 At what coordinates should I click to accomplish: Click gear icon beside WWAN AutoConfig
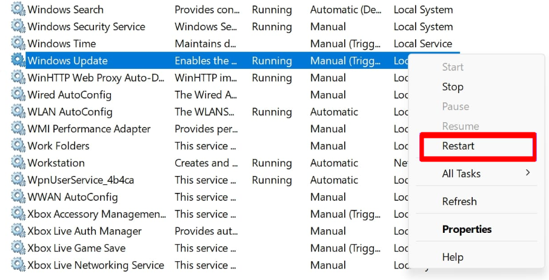click(18, 197)
